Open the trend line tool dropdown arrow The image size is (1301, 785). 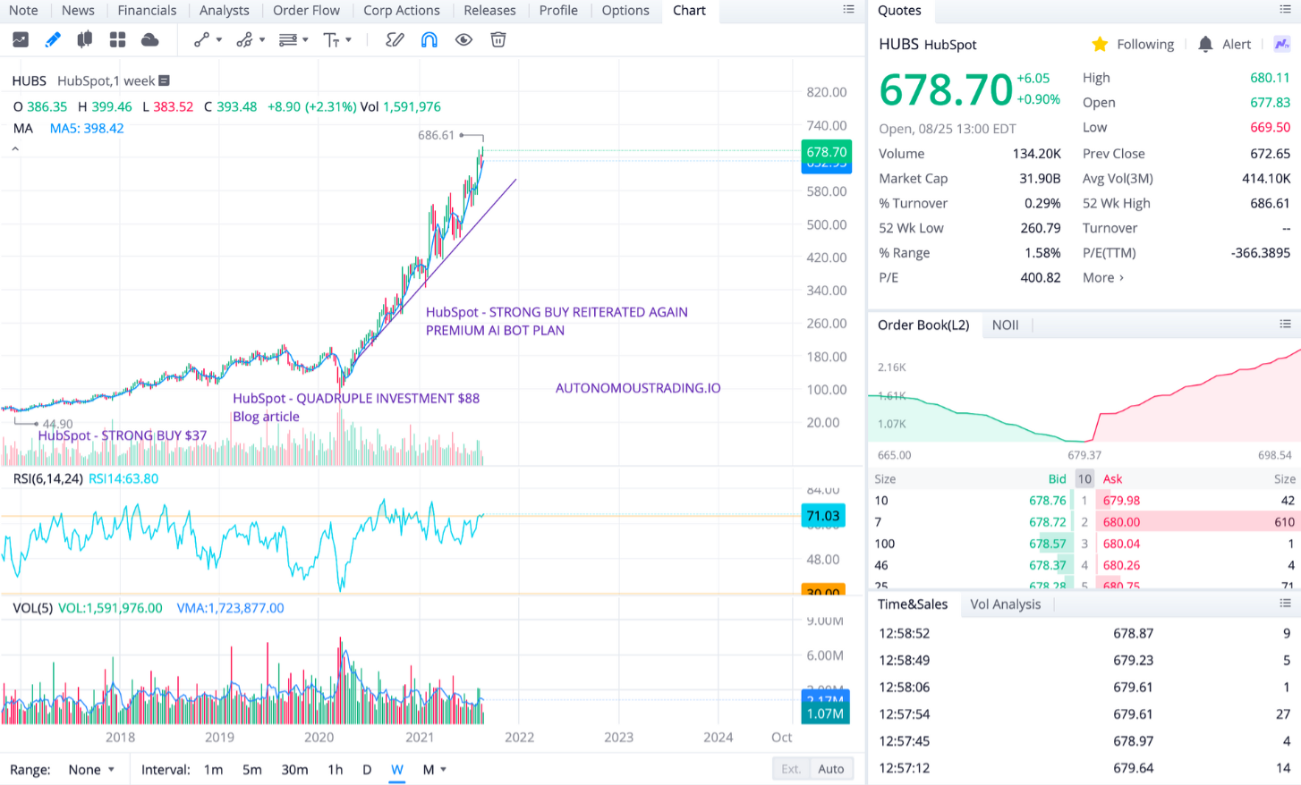coord(219,40)
